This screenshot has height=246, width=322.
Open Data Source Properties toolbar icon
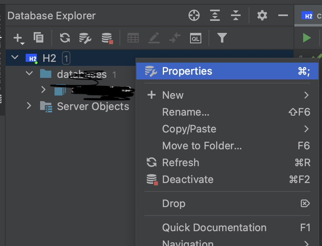[x=85, y=38]
